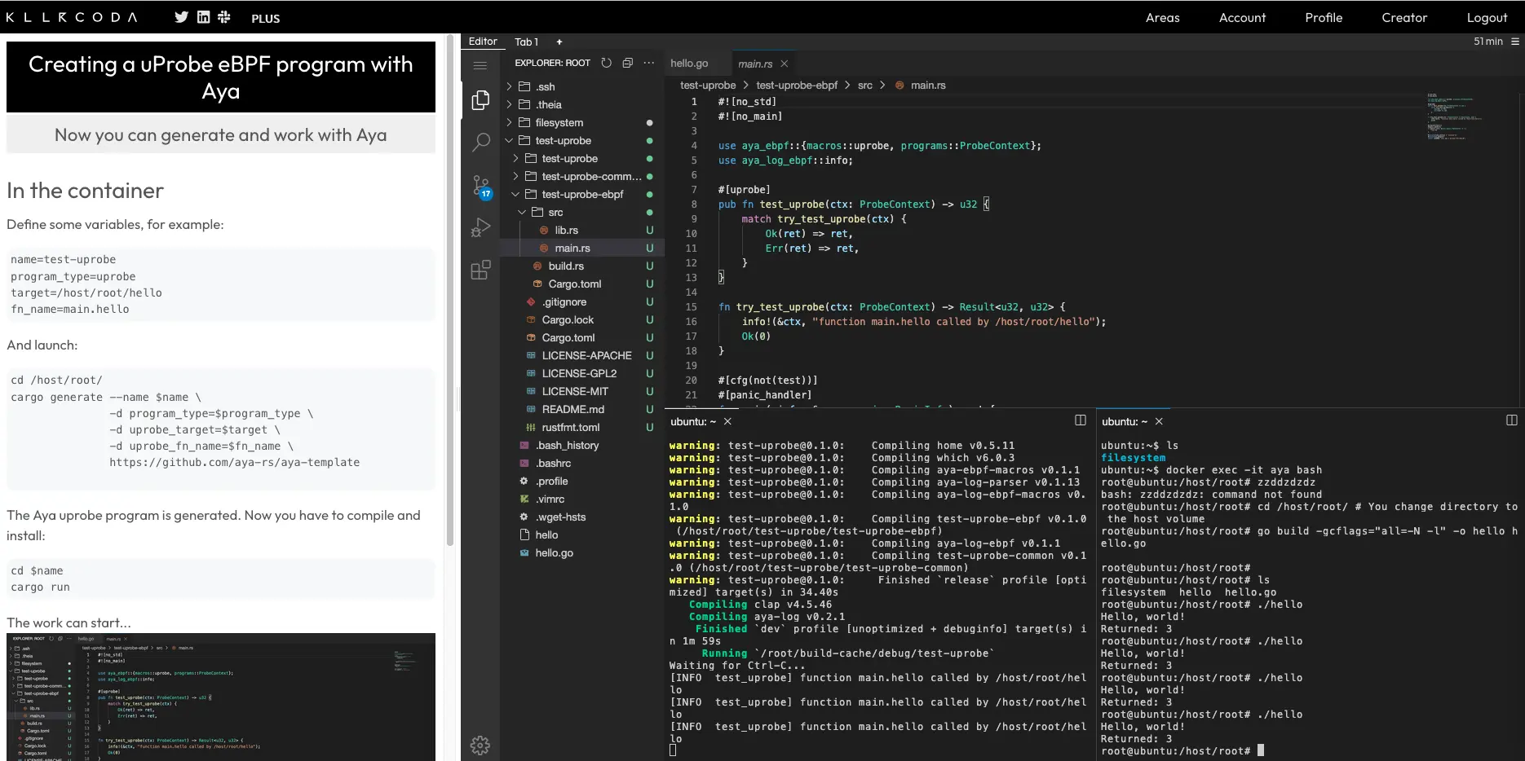
Task: Select Tab 1
Action: (526, 42)
